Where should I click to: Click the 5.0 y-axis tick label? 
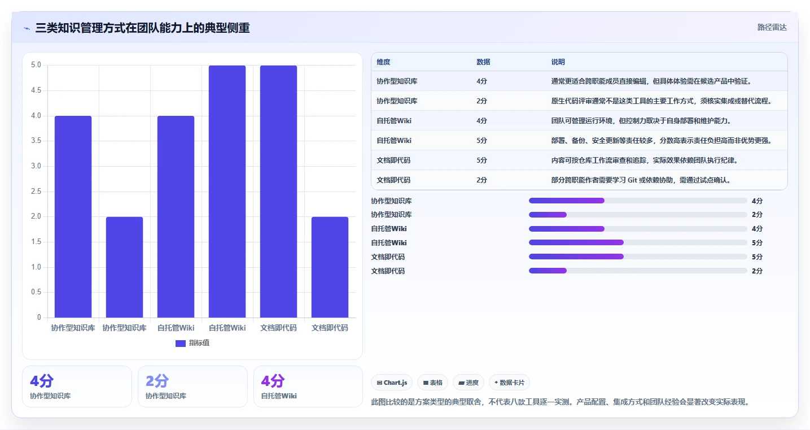(x=36, y=65)
